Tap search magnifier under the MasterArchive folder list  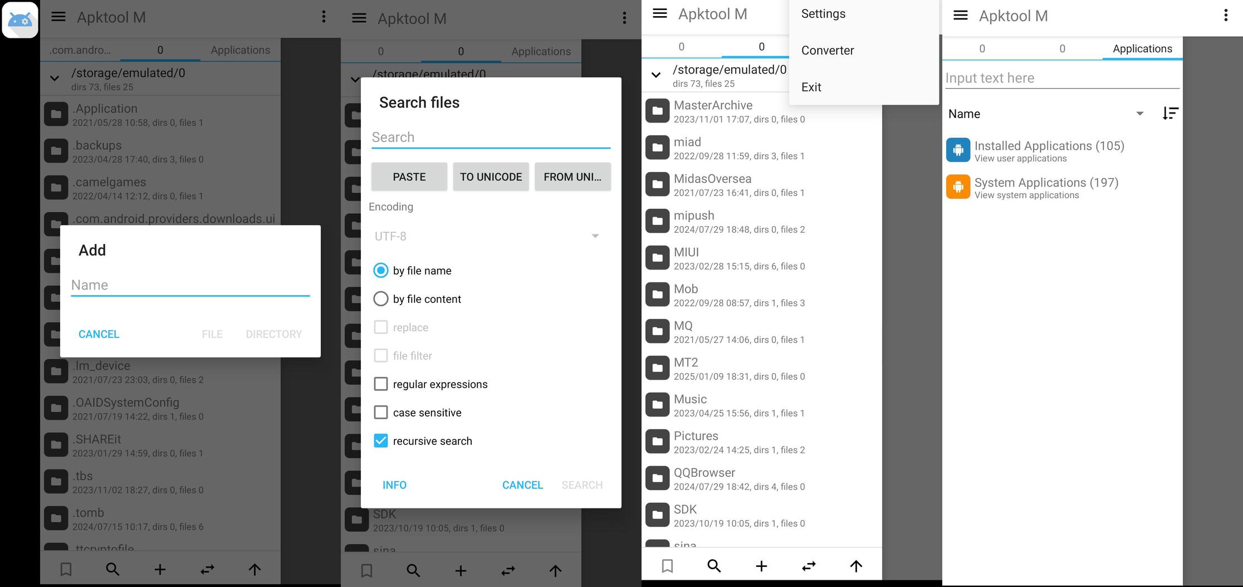point(714,566)
